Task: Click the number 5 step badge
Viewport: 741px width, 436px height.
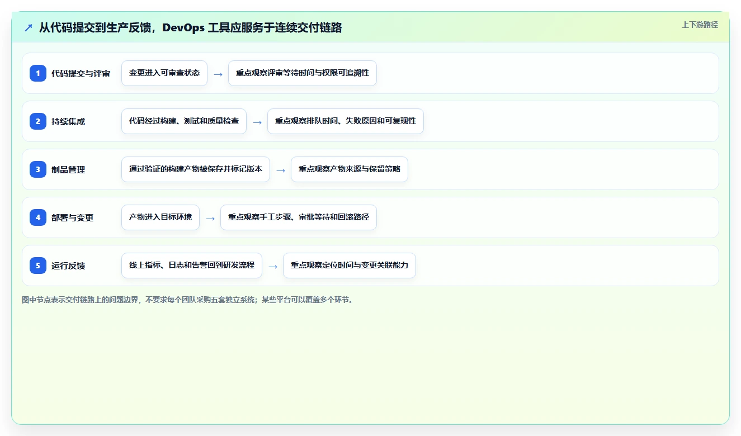Action: click(x=38, y=266)
